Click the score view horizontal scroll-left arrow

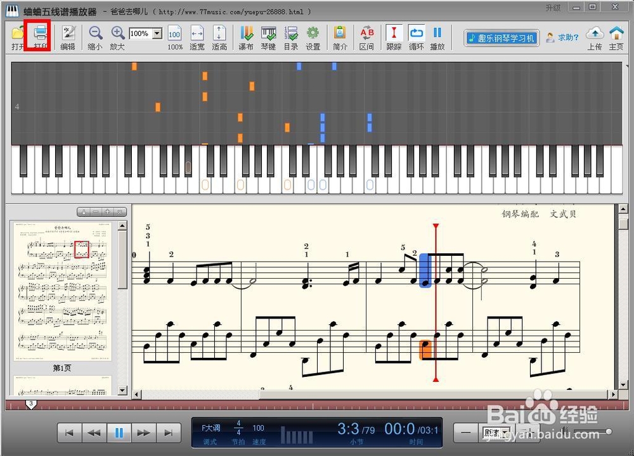pos(137,394)
